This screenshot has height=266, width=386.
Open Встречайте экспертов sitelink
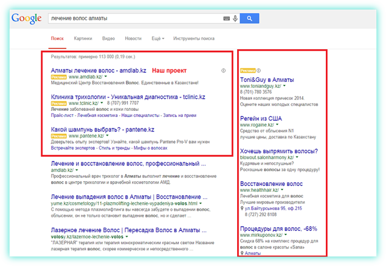pyautogui.click(x=73, y=148)
